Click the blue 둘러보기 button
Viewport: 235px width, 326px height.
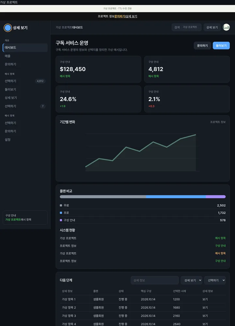pyautogui.click(x=221, y=46)
